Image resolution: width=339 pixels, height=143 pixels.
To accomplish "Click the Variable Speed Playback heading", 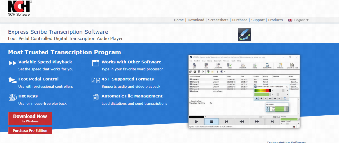I will (x=45, y=62).
